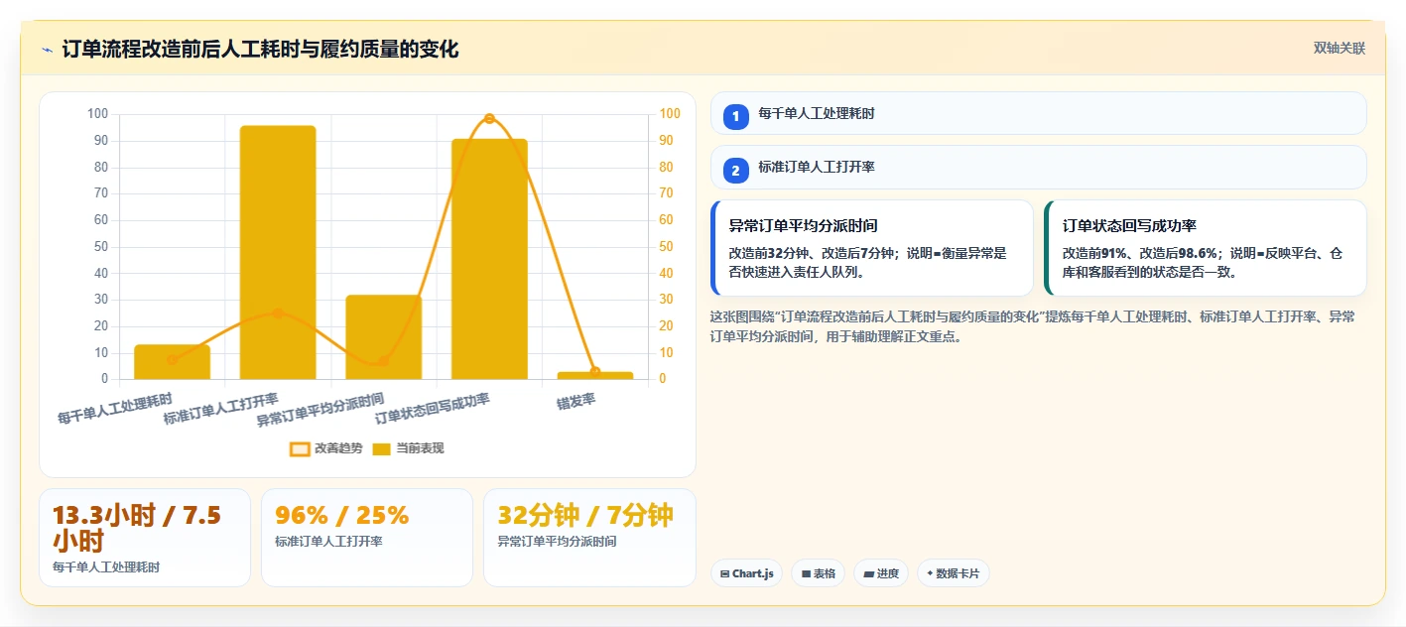Click the right y-axis value 100
1406x627 pixels.
point(670,114)
